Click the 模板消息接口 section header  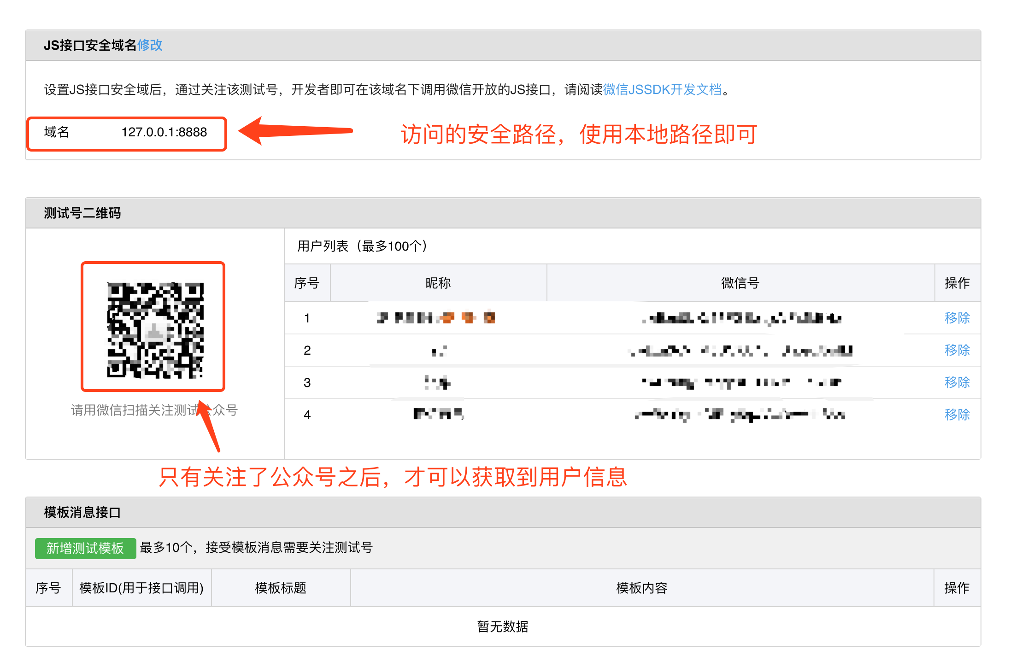tap(82, 512)
